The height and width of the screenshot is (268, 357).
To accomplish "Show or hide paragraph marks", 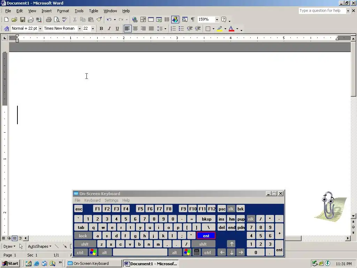I will tap(192, 20).
